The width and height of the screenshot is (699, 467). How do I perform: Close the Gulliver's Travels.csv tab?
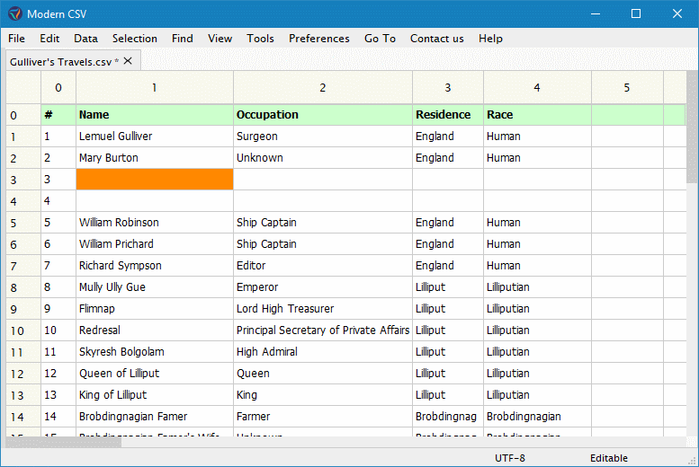[128, 61]
